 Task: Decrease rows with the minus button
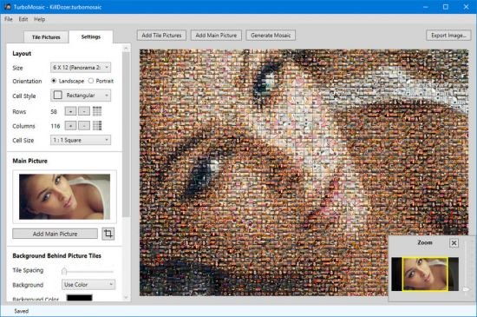tap(84, 111)
